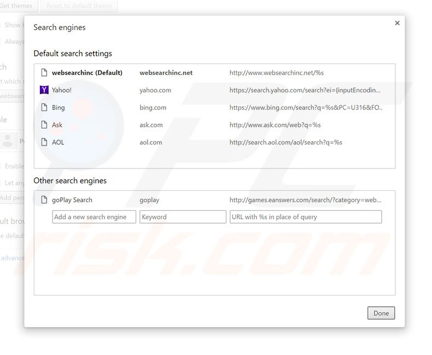
Task: Select the websearchinc (Default) entry
Action: [87, 73]
